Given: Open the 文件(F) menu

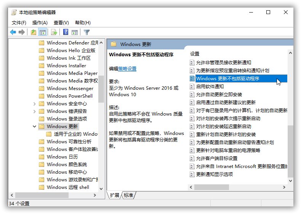Looking at the screenshot, I should tap(19, 23).
